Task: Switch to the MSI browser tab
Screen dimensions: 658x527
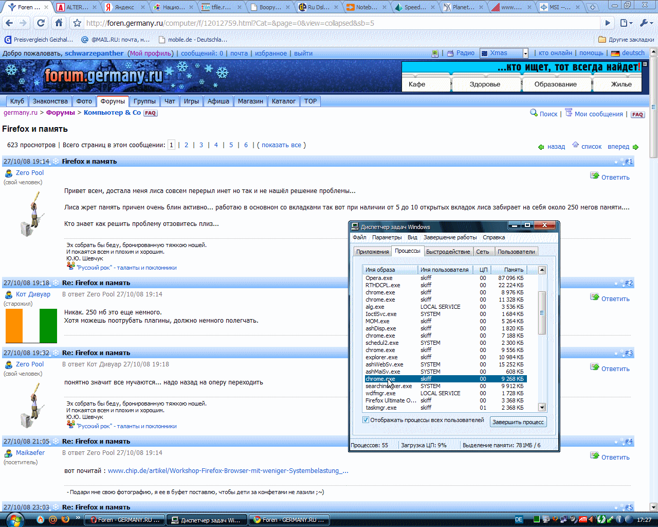Action: [x=559, y=7]
